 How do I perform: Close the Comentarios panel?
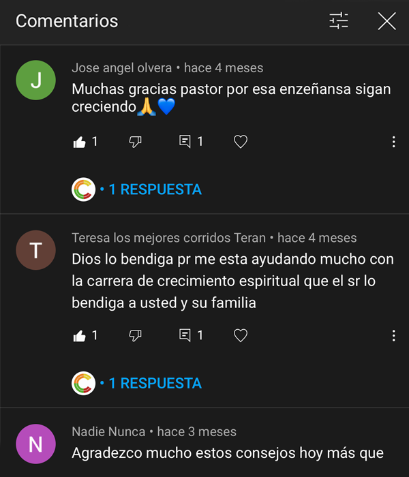click(387, 21)
